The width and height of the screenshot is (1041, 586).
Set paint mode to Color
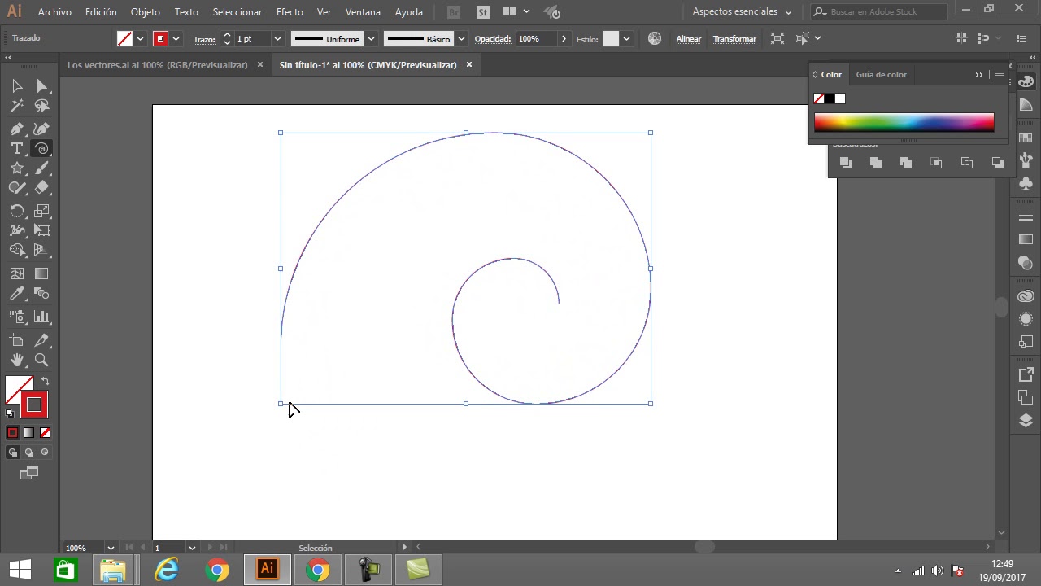[12, 432]
